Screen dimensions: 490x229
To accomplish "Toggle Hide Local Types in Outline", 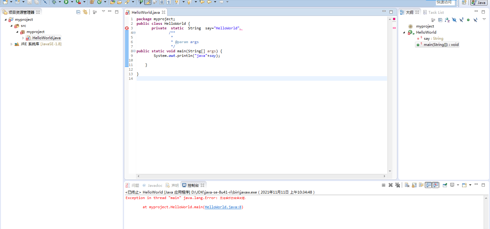I will click(x=475, y=20).
